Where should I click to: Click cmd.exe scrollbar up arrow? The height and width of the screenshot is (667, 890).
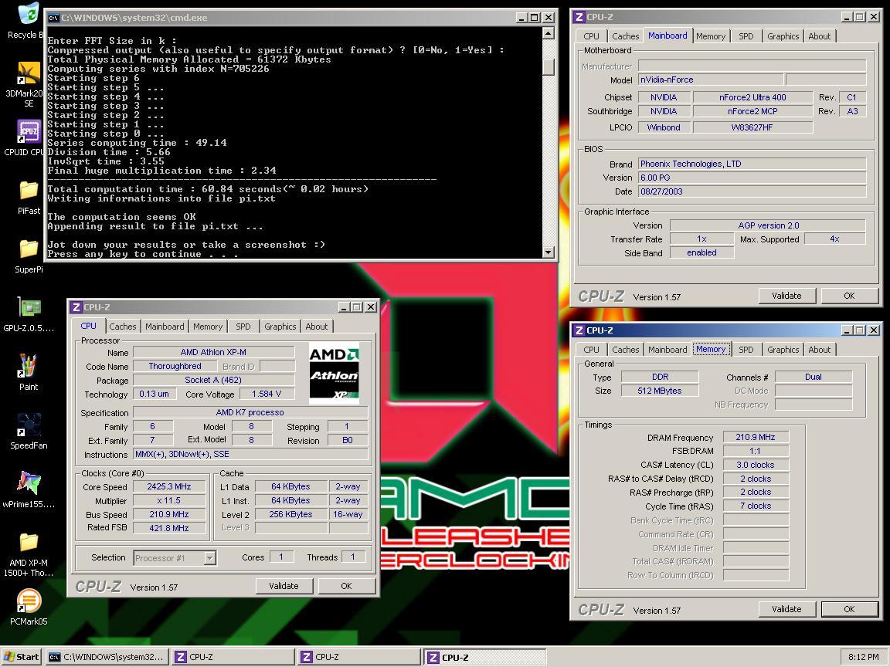[549, 33]
